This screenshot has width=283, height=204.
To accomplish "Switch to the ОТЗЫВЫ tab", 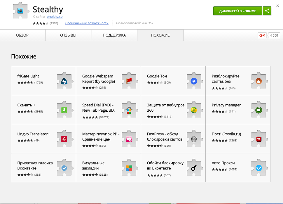I will 68,35.
